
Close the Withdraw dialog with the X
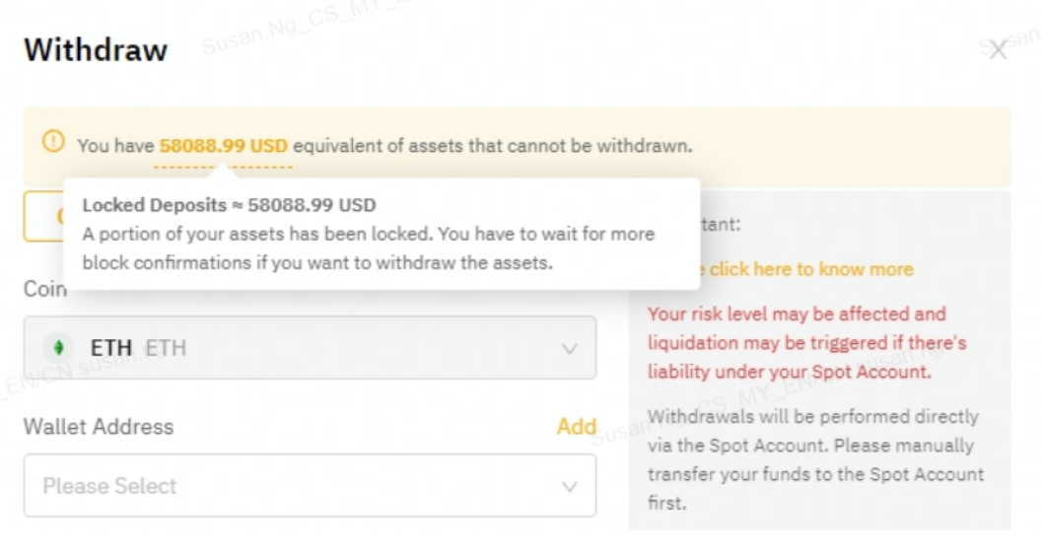998,49
